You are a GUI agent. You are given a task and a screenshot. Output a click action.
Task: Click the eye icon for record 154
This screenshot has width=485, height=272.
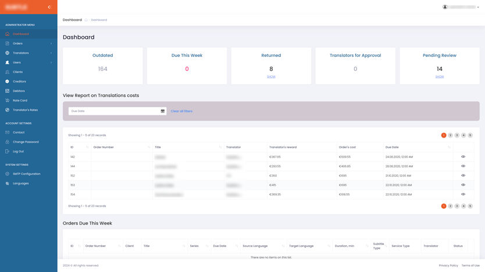(463, 194)
